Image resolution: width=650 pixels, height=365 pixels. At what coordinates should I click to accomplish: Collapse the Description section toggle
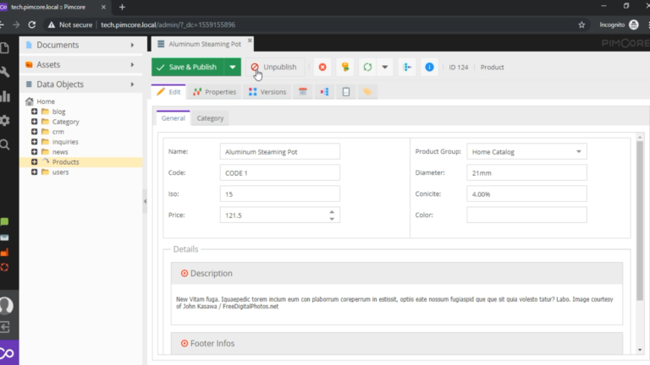(185, 273)
